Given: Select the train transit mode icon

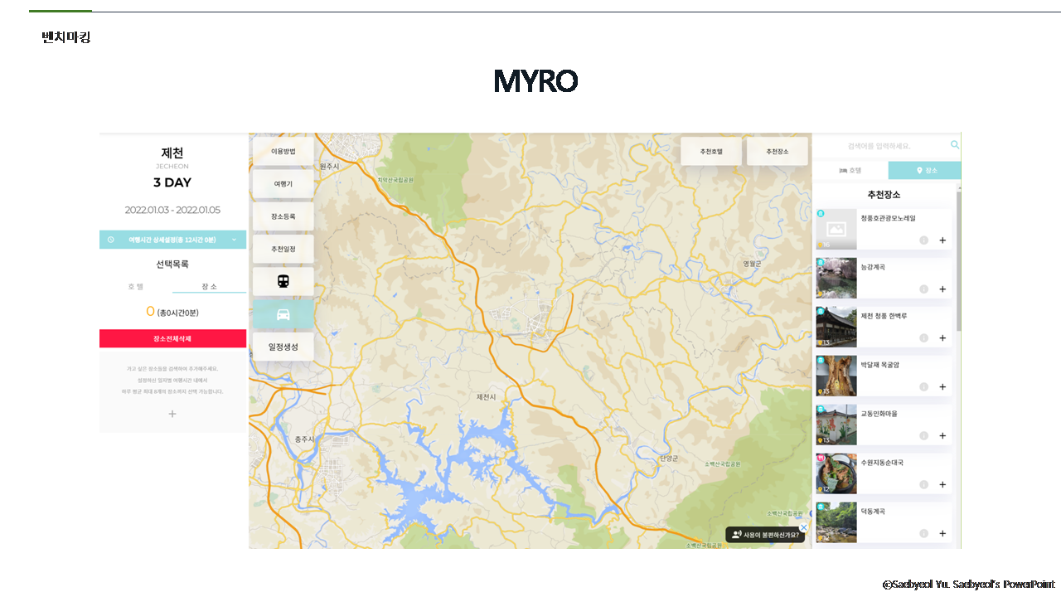Looking at the screenshot, I should pos(283,281).
